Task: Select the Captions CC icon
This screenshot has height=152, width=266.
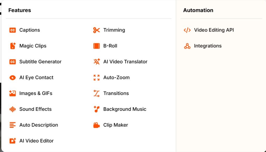Action: 12,30
